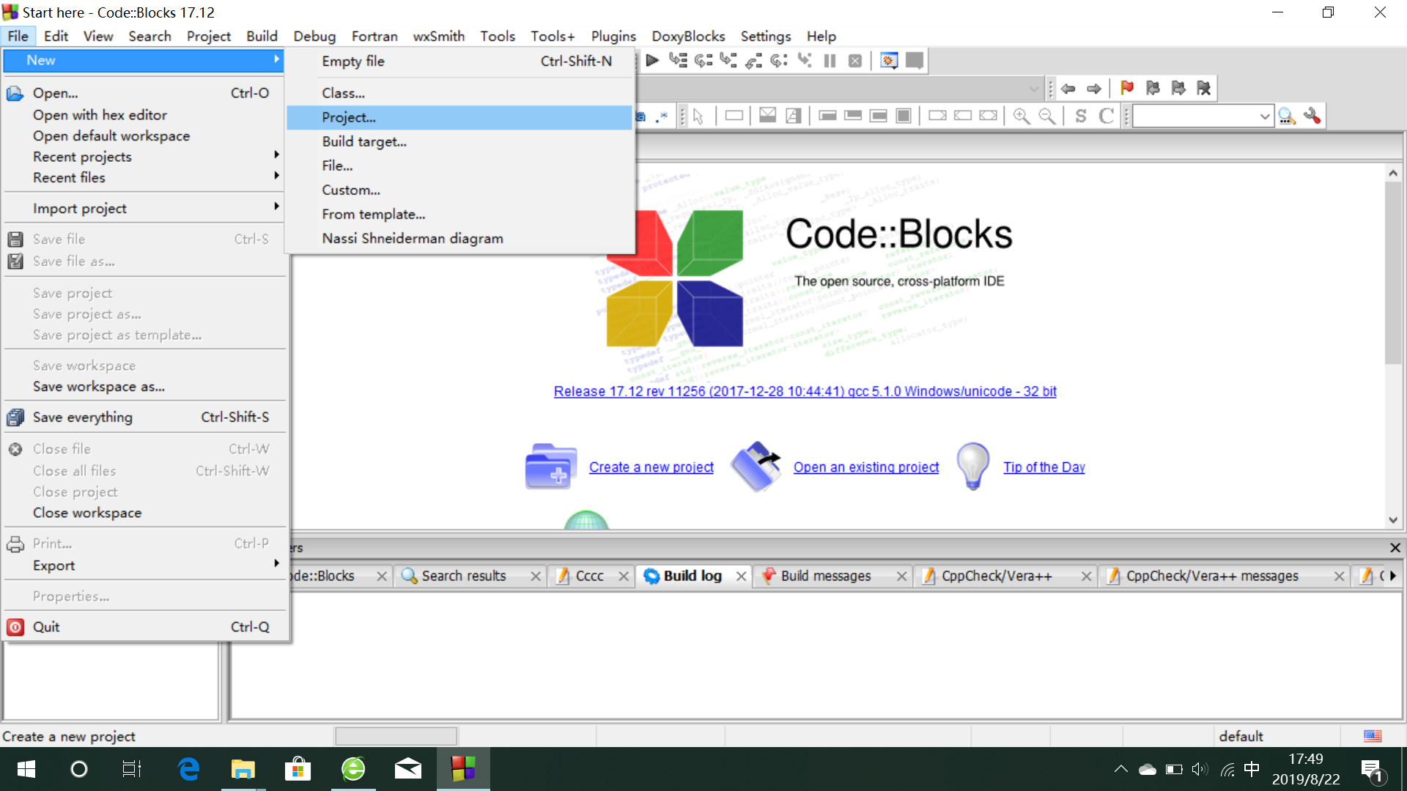Click the red Toggle bookmark flag icon
Viewport: 1407px width, 791px height.
click(1127, 89)
